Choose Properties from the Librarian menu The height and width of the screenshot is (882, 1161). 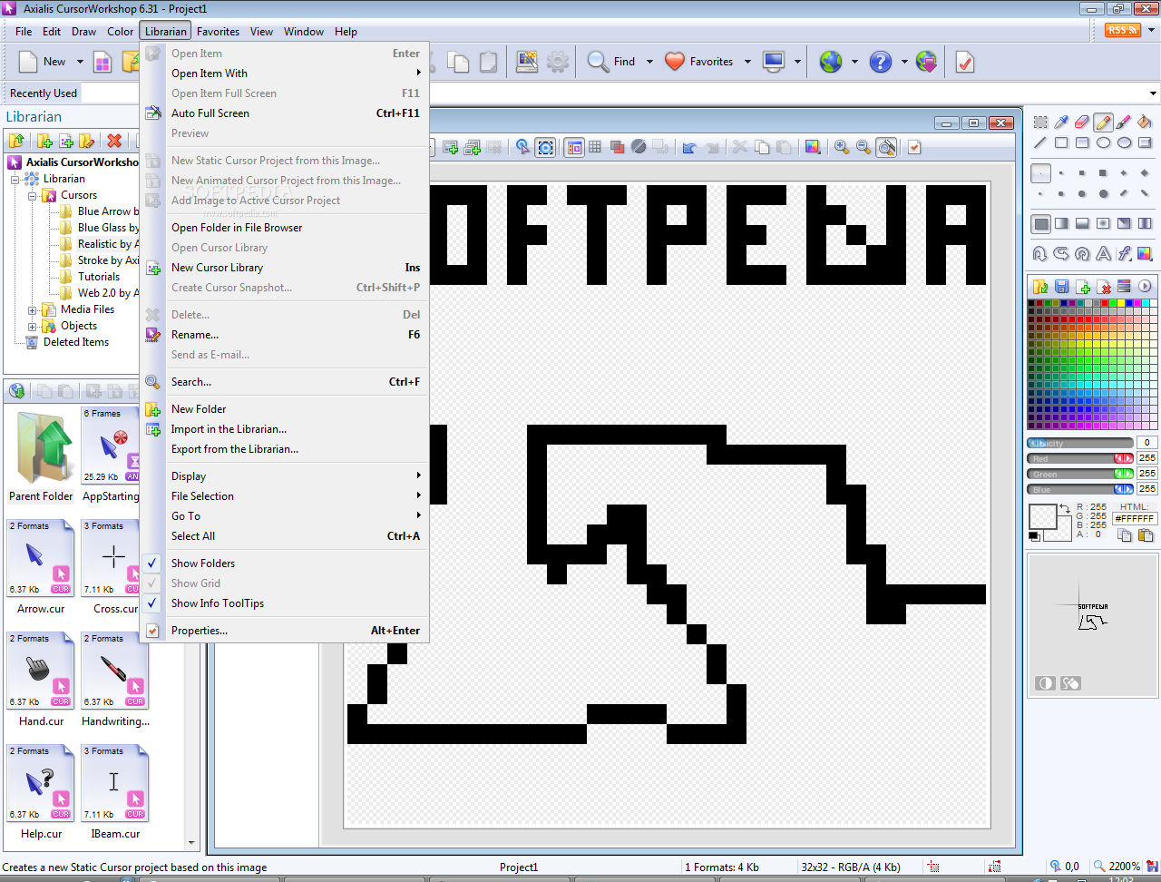point(284,631)
